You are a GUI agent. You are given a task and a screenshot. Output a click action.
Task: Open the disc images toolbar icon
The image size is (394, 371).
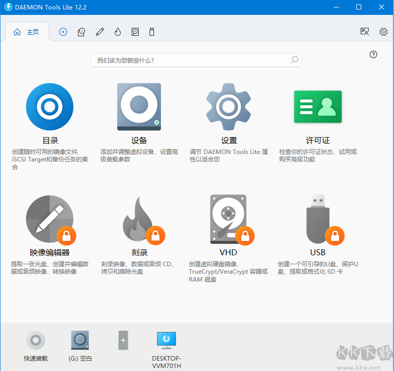point(63,32)
